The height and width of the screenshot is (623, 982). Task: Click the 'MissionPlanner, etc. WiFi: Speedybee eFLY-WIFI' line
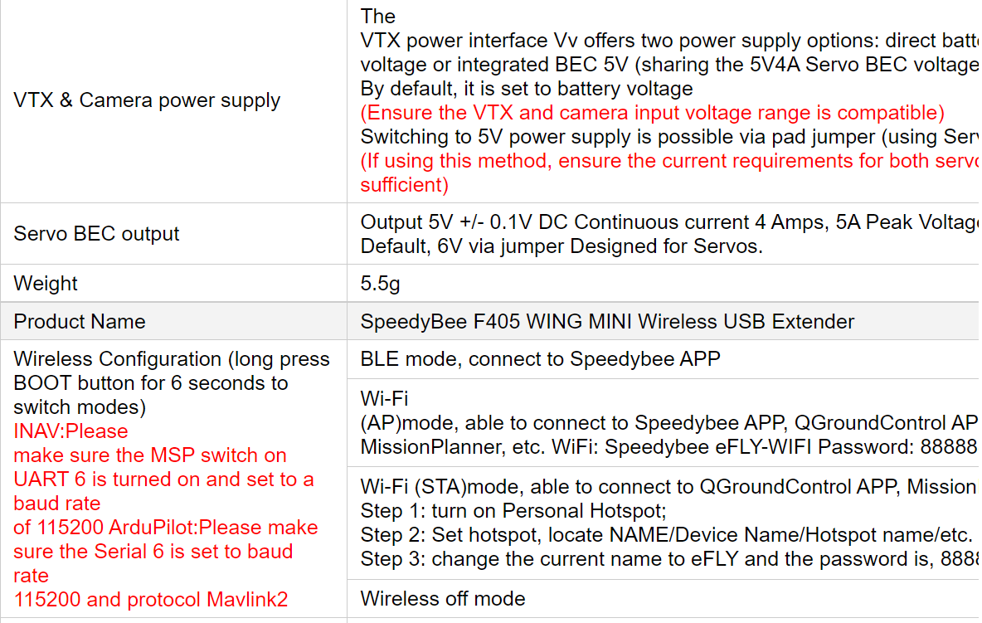click(669, 447)
